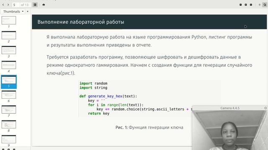This screenshot has width=268, height=150.
Task: Click the current page number field showing 5
Action: click(15, 5)
